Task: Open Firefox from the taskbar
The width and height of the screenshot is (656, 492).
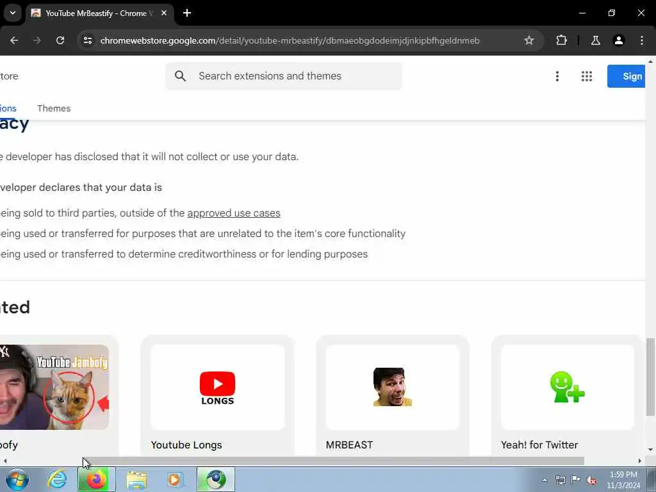Action: click(x=97, y=479)
